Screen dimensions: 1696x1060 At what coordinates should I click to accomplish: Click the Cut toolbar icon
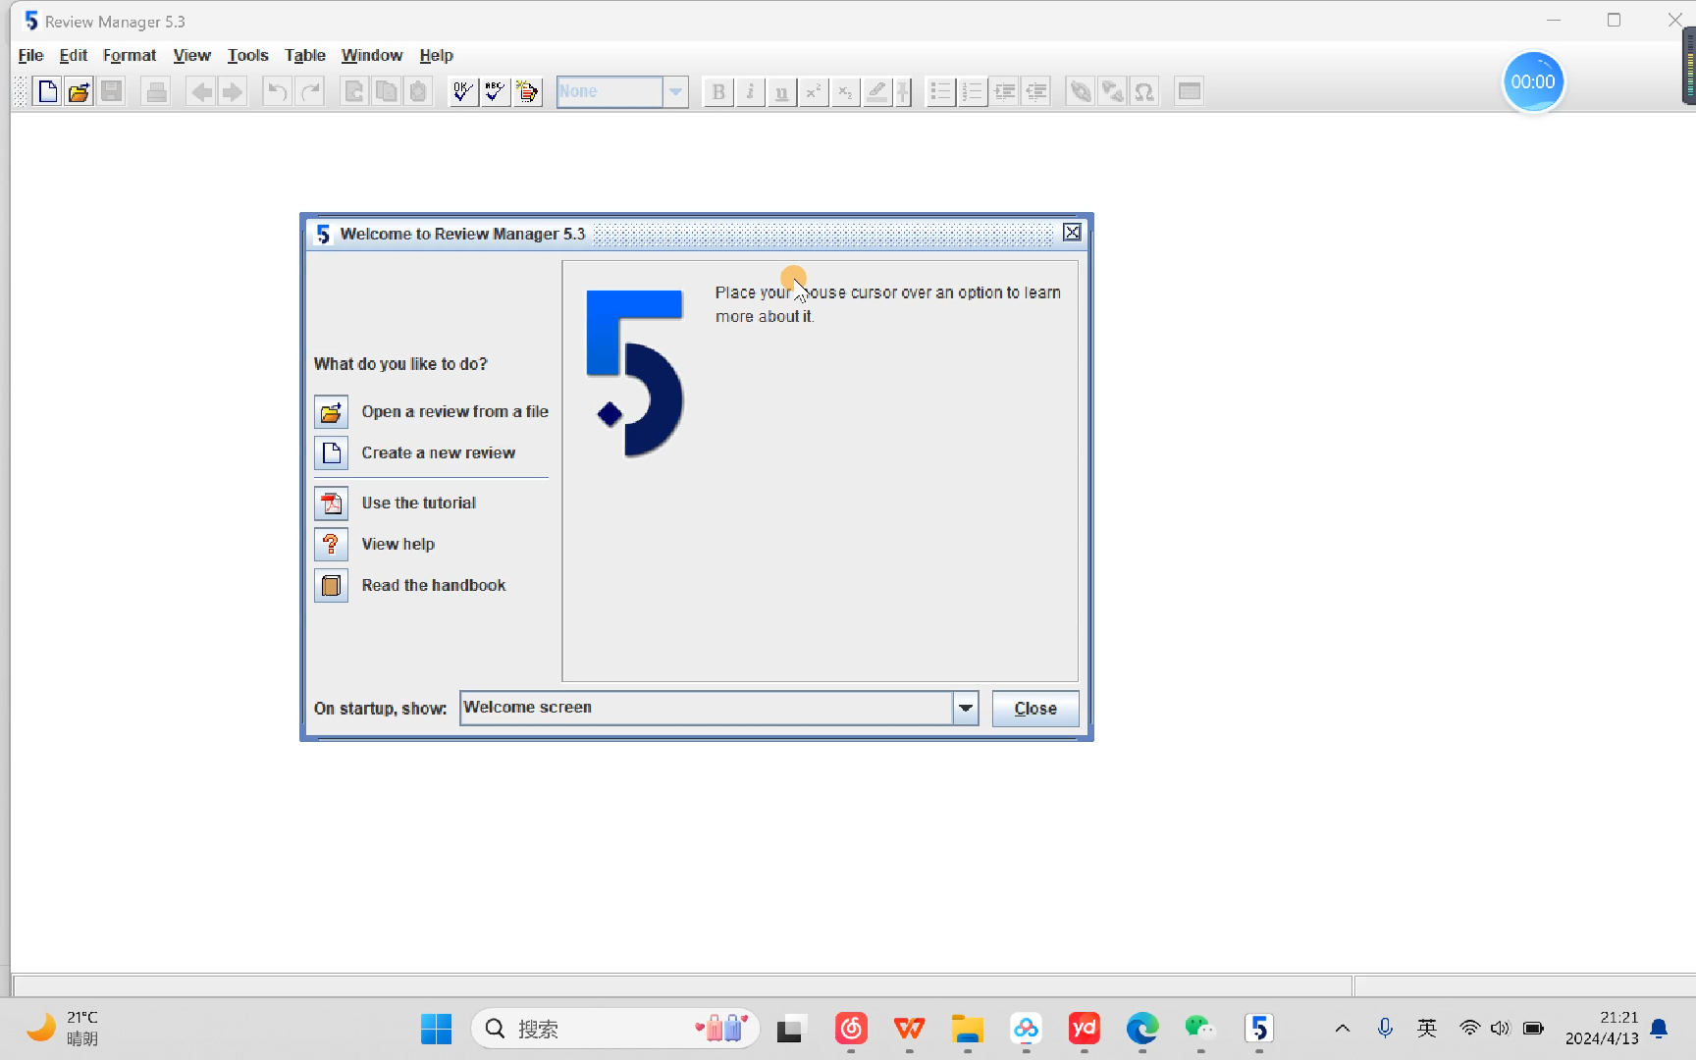pyautogui.click(x=354, y=91)
